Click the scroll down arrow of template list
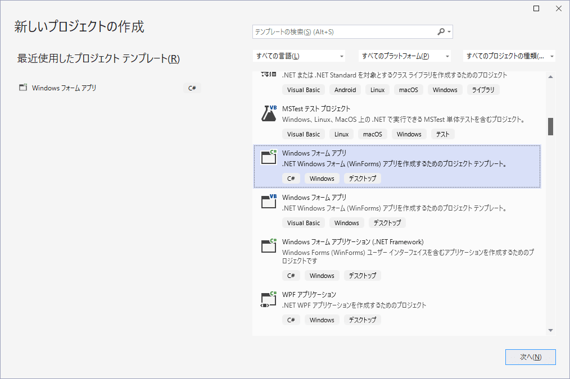This screenshot has height=379, width=570. pos(550,330)
